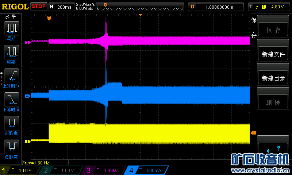Click the 新建文件 new file button
The width and height of the screenshot is (292, 175).
tap(273, 54)
